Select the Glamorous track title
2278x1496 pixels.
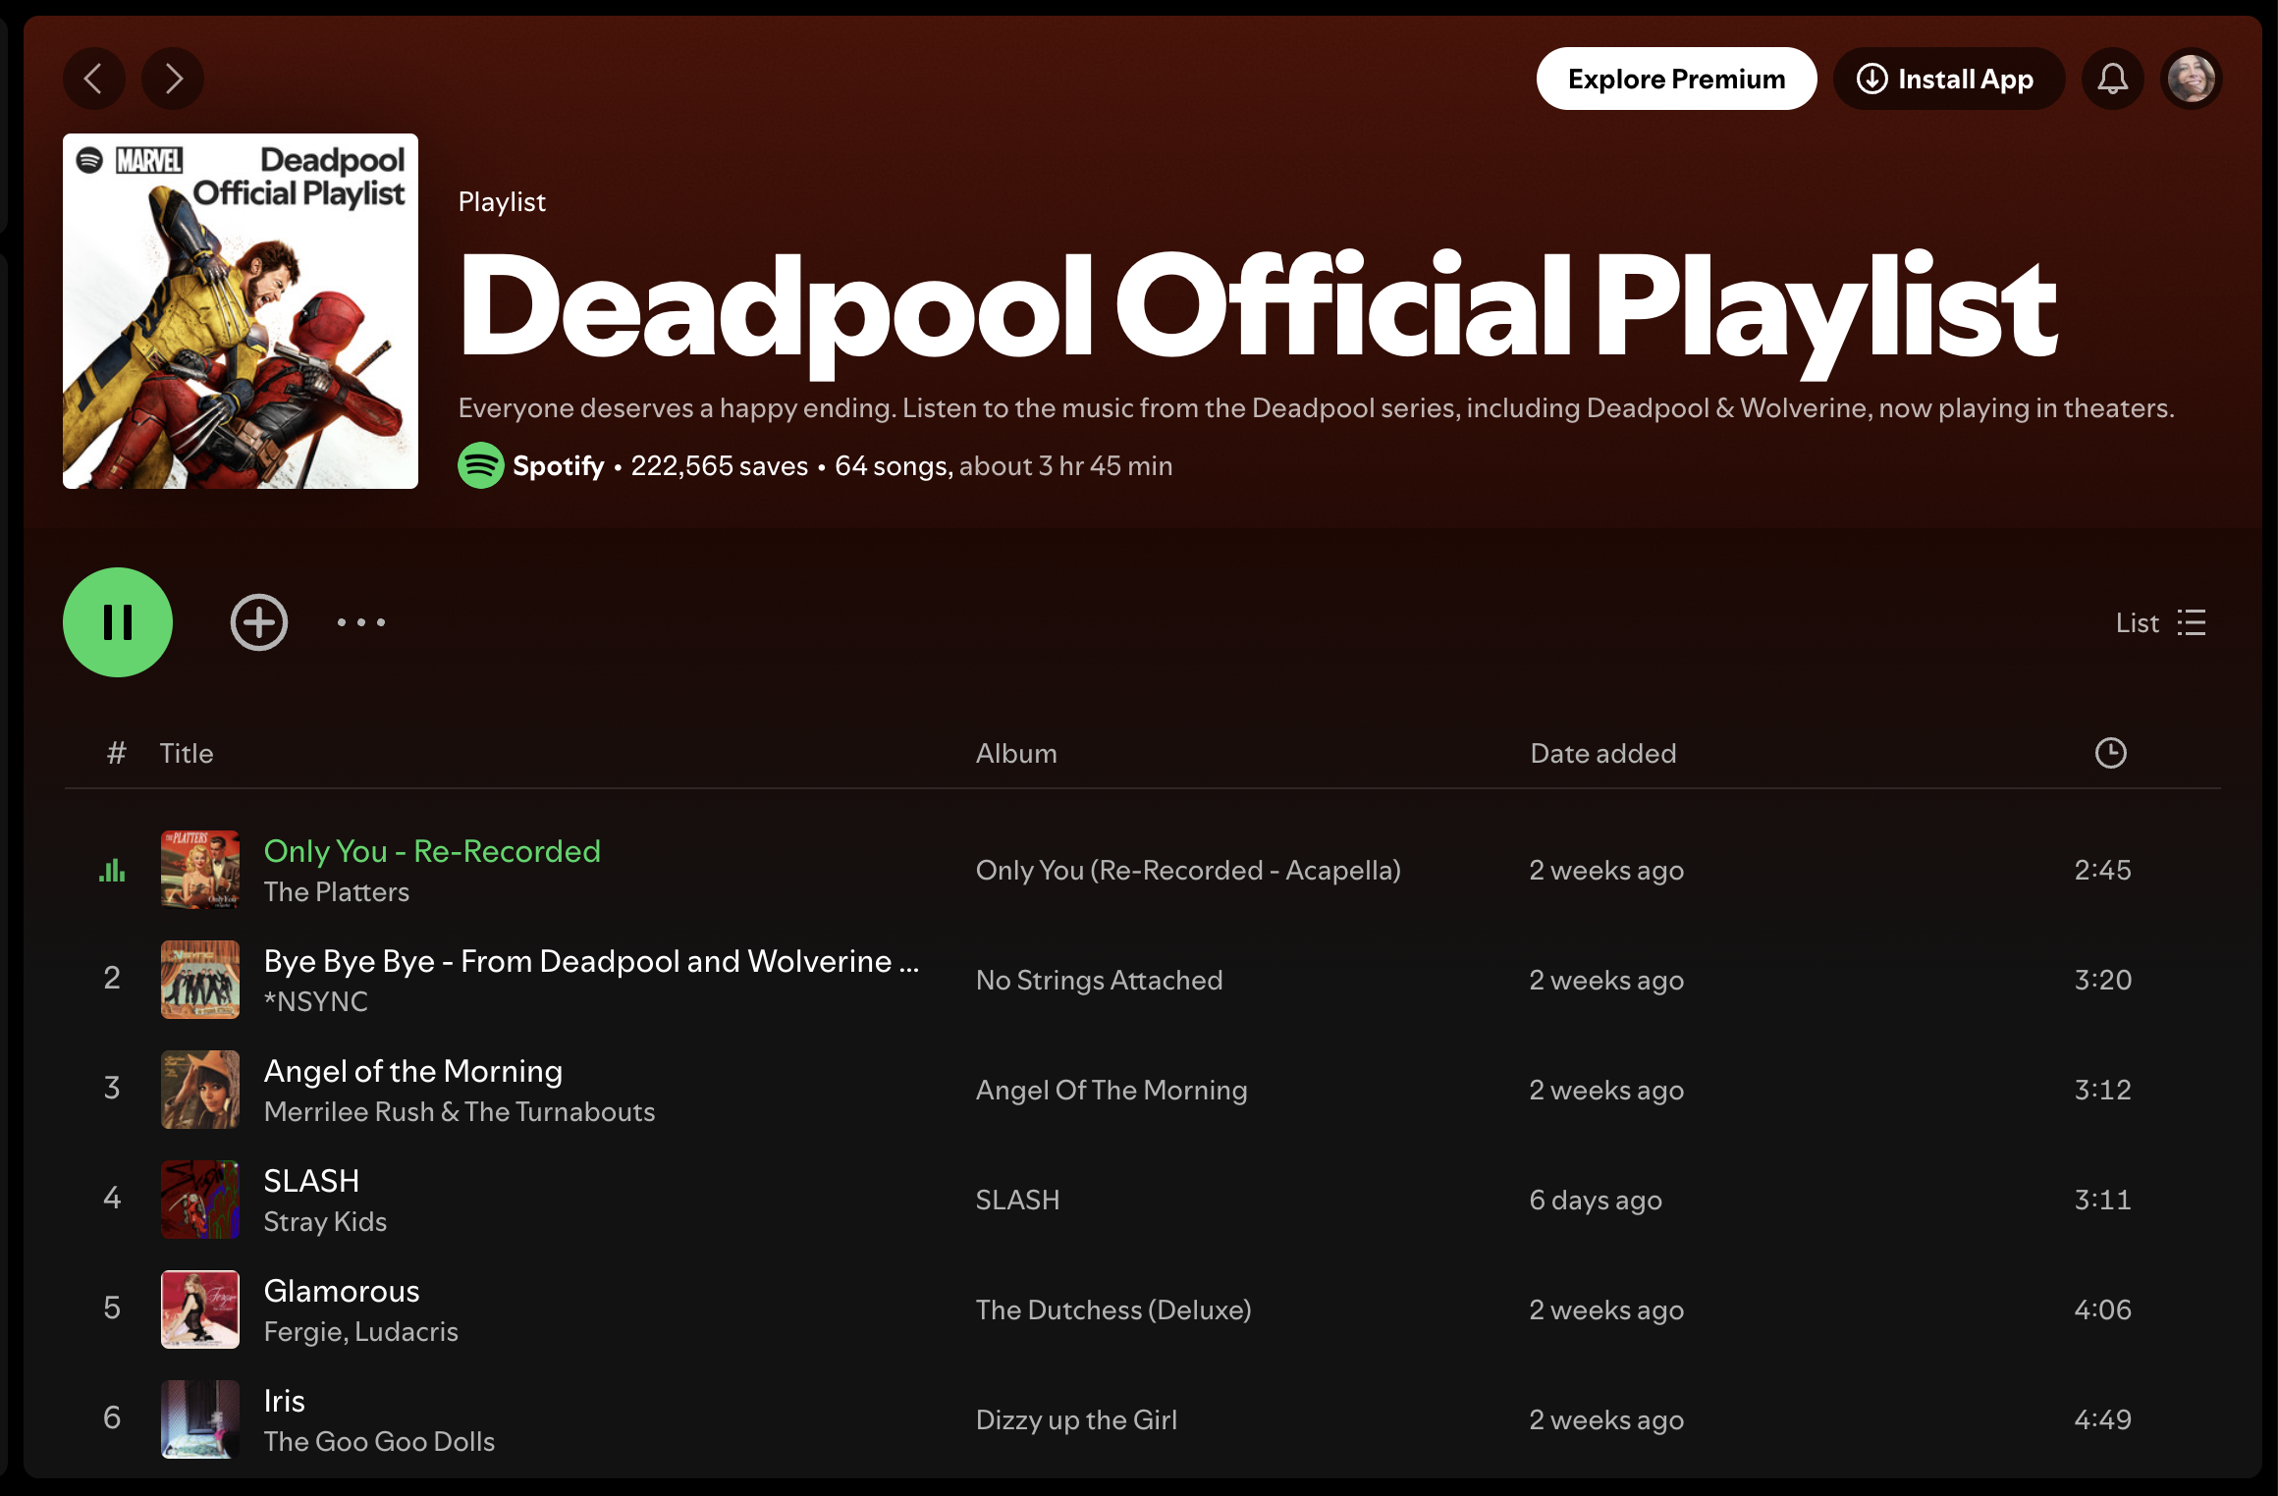pyautogui.click(x=342, y=1291)
